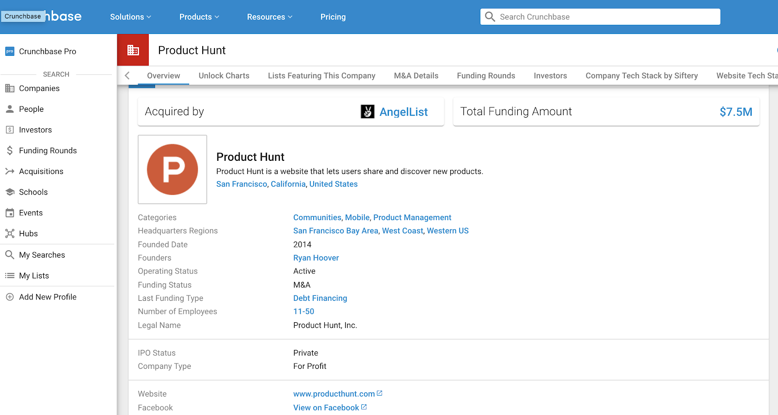Select the Overview tab
The image size is (778, 415).
pos(163,76)
